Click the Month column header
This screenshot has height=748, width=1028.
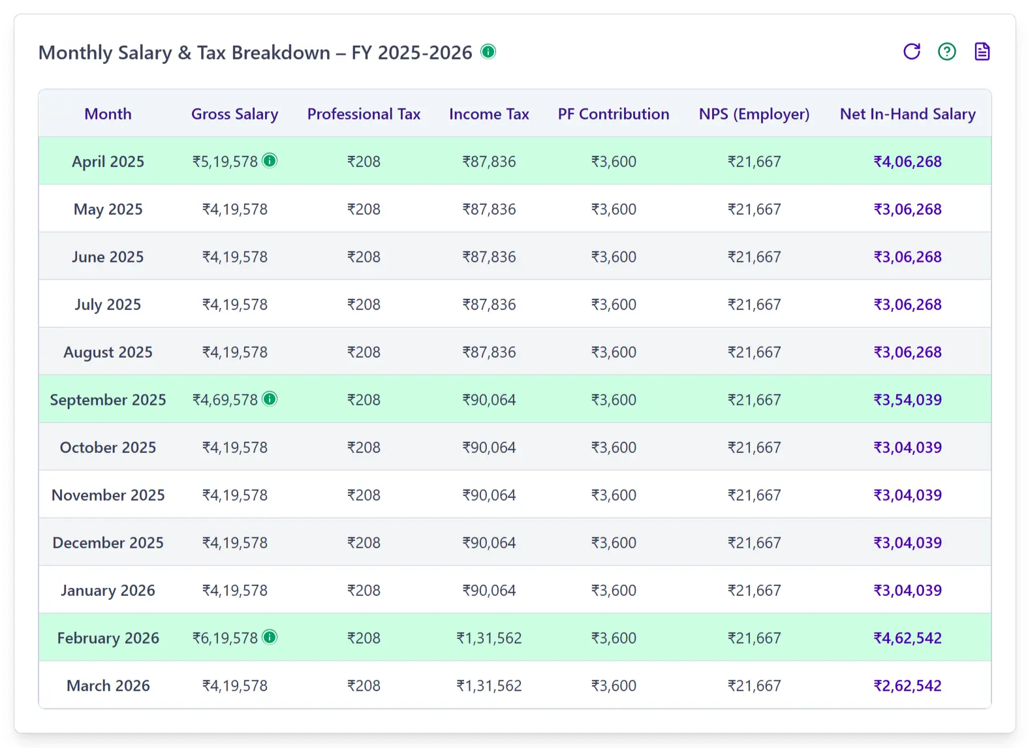click(x=108, y=114)
